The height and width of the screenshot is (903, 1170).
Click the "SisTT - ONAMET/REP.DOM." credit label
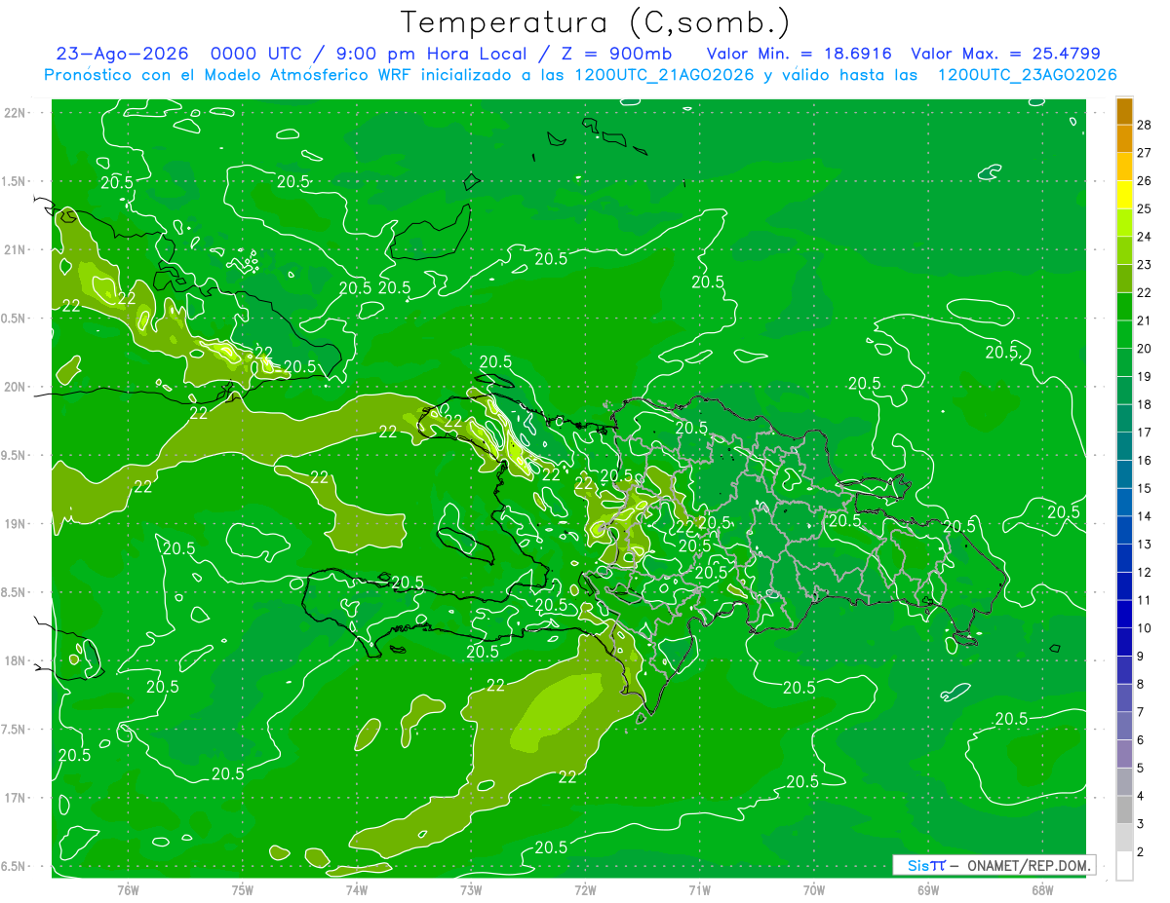pos(994,865)
